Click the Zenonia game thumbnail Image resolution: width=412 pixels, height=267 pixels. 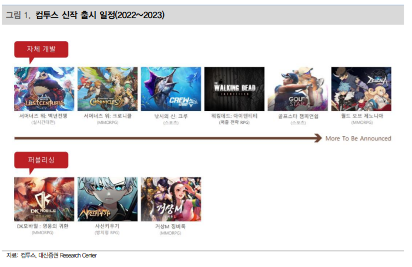click(x=361, y=89)
